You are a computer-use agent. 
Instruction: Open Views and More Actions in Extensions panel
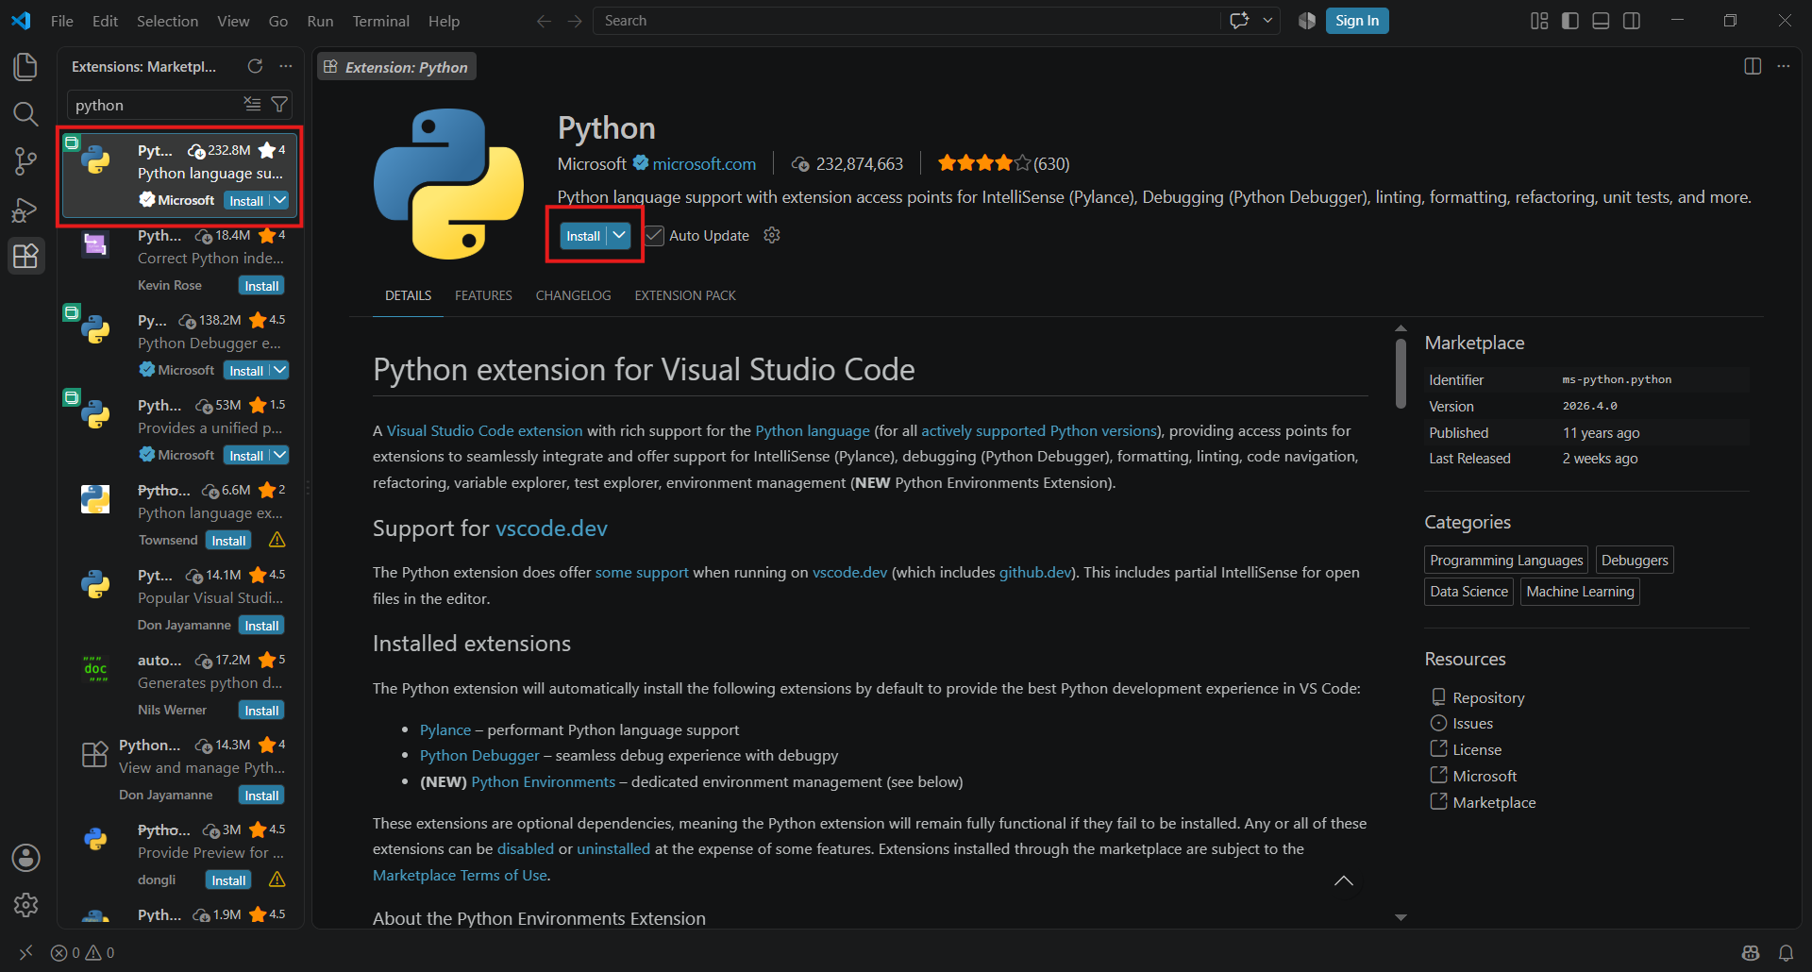[286, 66]
